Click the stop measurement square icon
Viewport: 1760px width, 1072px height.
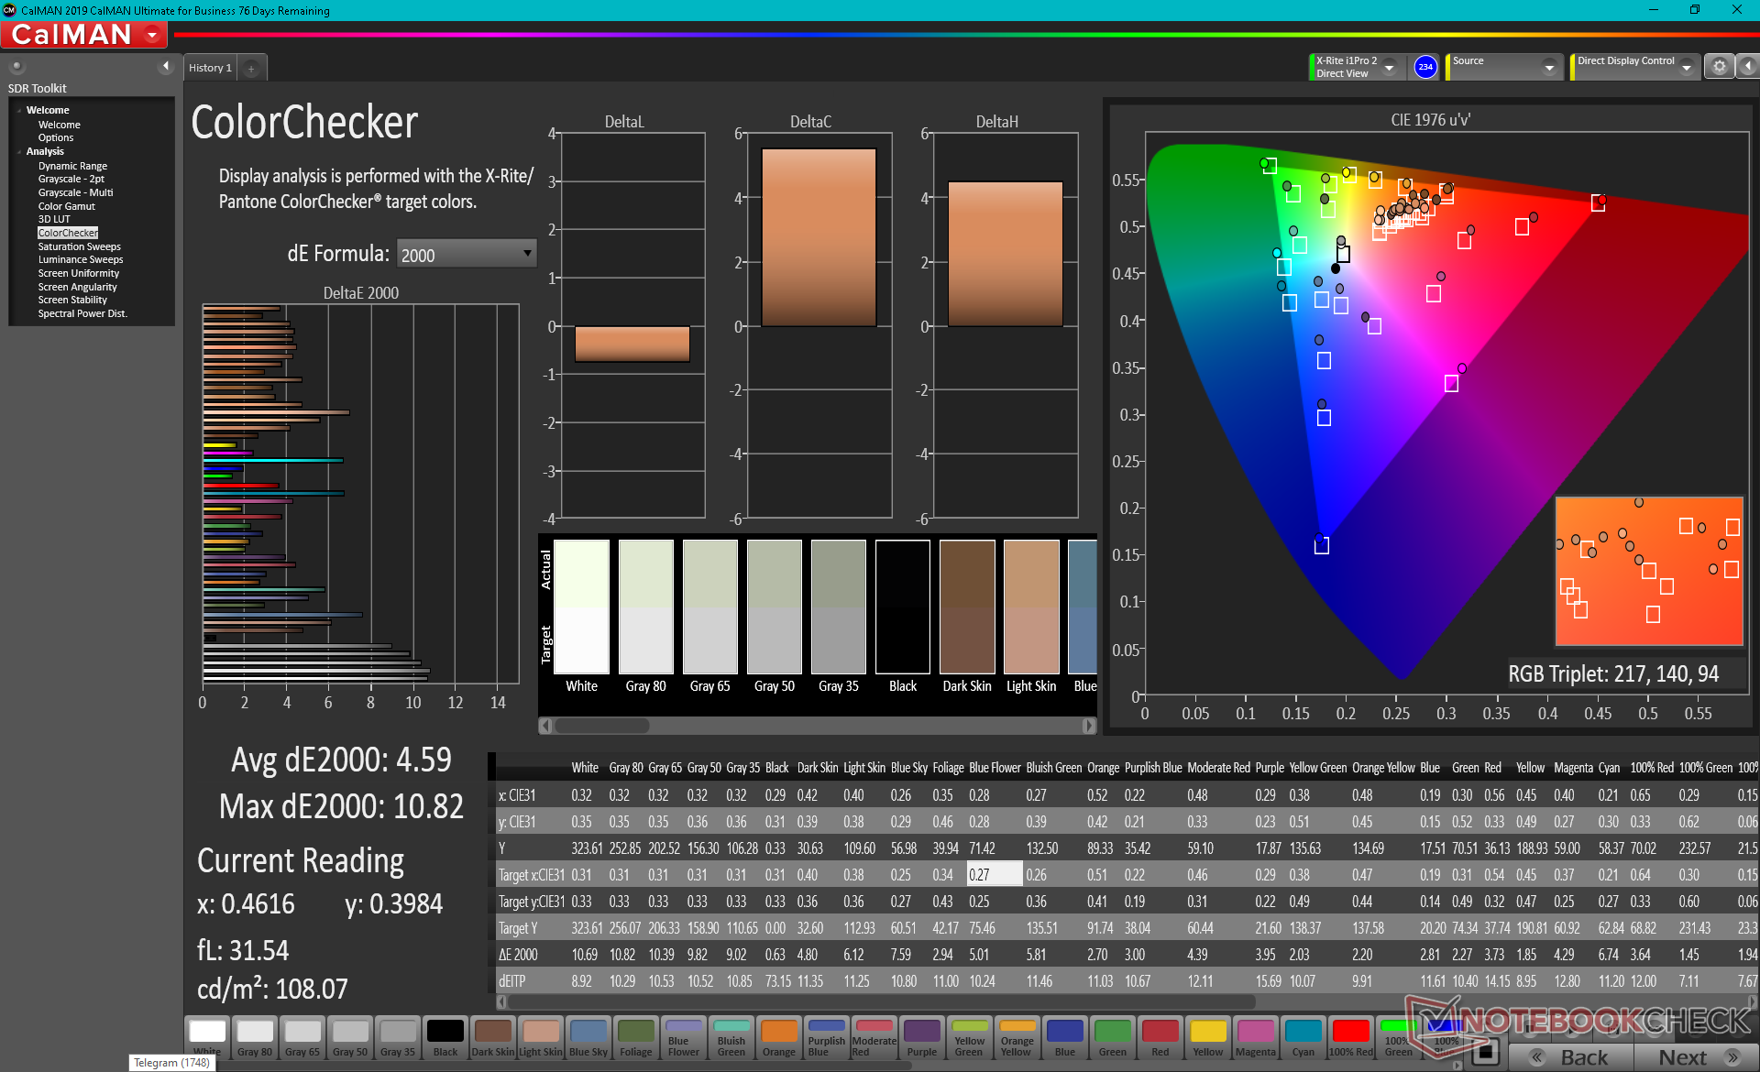pos(1484,1051)
